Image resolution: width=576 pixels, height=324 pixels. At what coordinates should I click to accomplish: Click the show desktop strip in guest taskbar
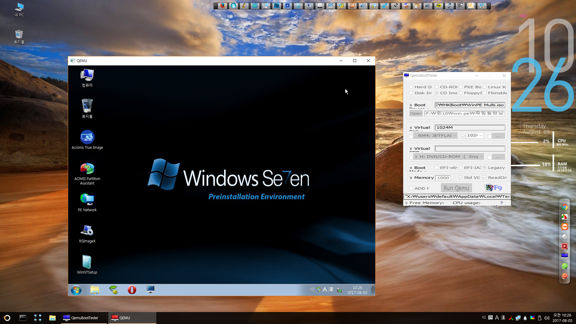(x=373, y=290)
